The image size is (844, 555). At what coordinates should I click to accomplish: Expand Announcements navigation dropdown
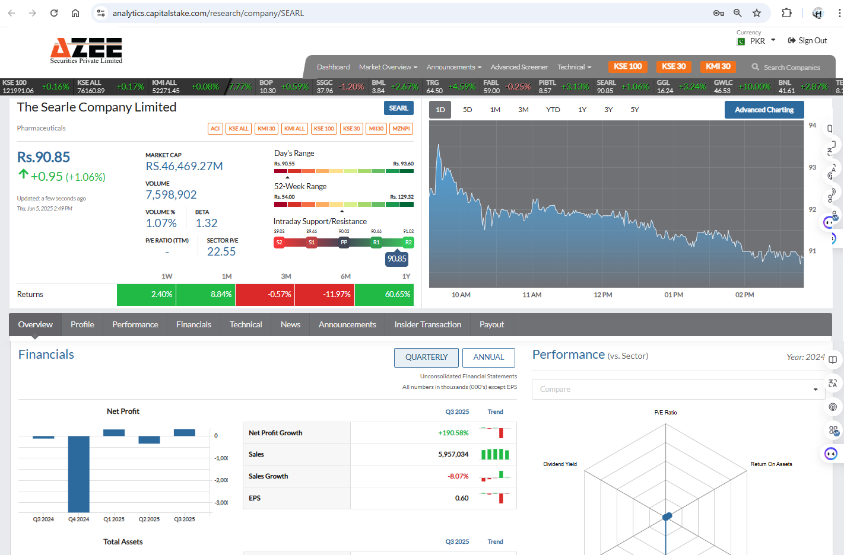pyautogui.click(x=454, y=67)
